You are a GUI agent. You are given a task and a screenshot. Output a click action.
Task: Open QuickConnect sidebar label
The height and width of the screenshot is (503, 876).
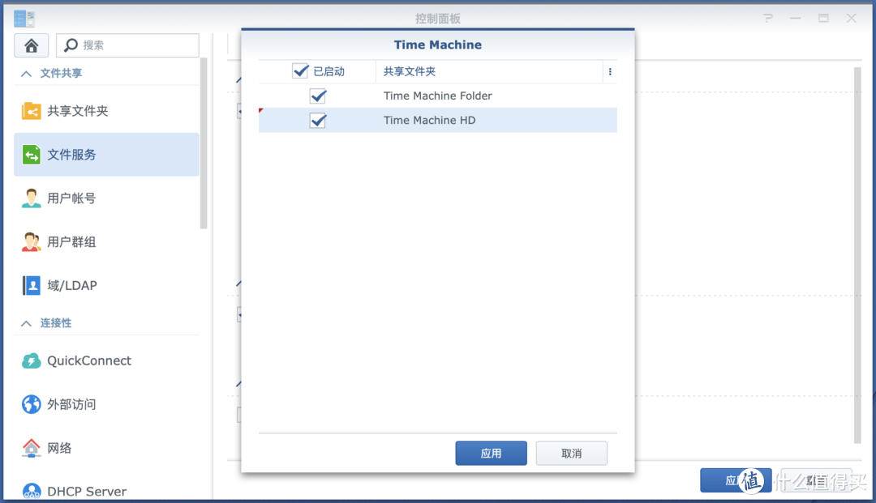tap(89, 360)
